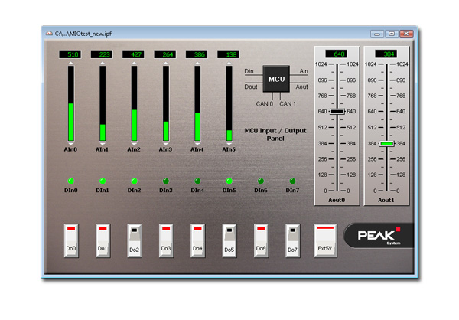Click the DIn7 LED indicator

coord(291,181)
